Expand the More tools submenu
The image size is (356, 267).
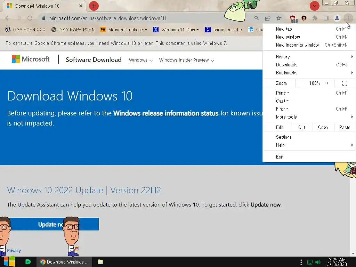point(309,117)
